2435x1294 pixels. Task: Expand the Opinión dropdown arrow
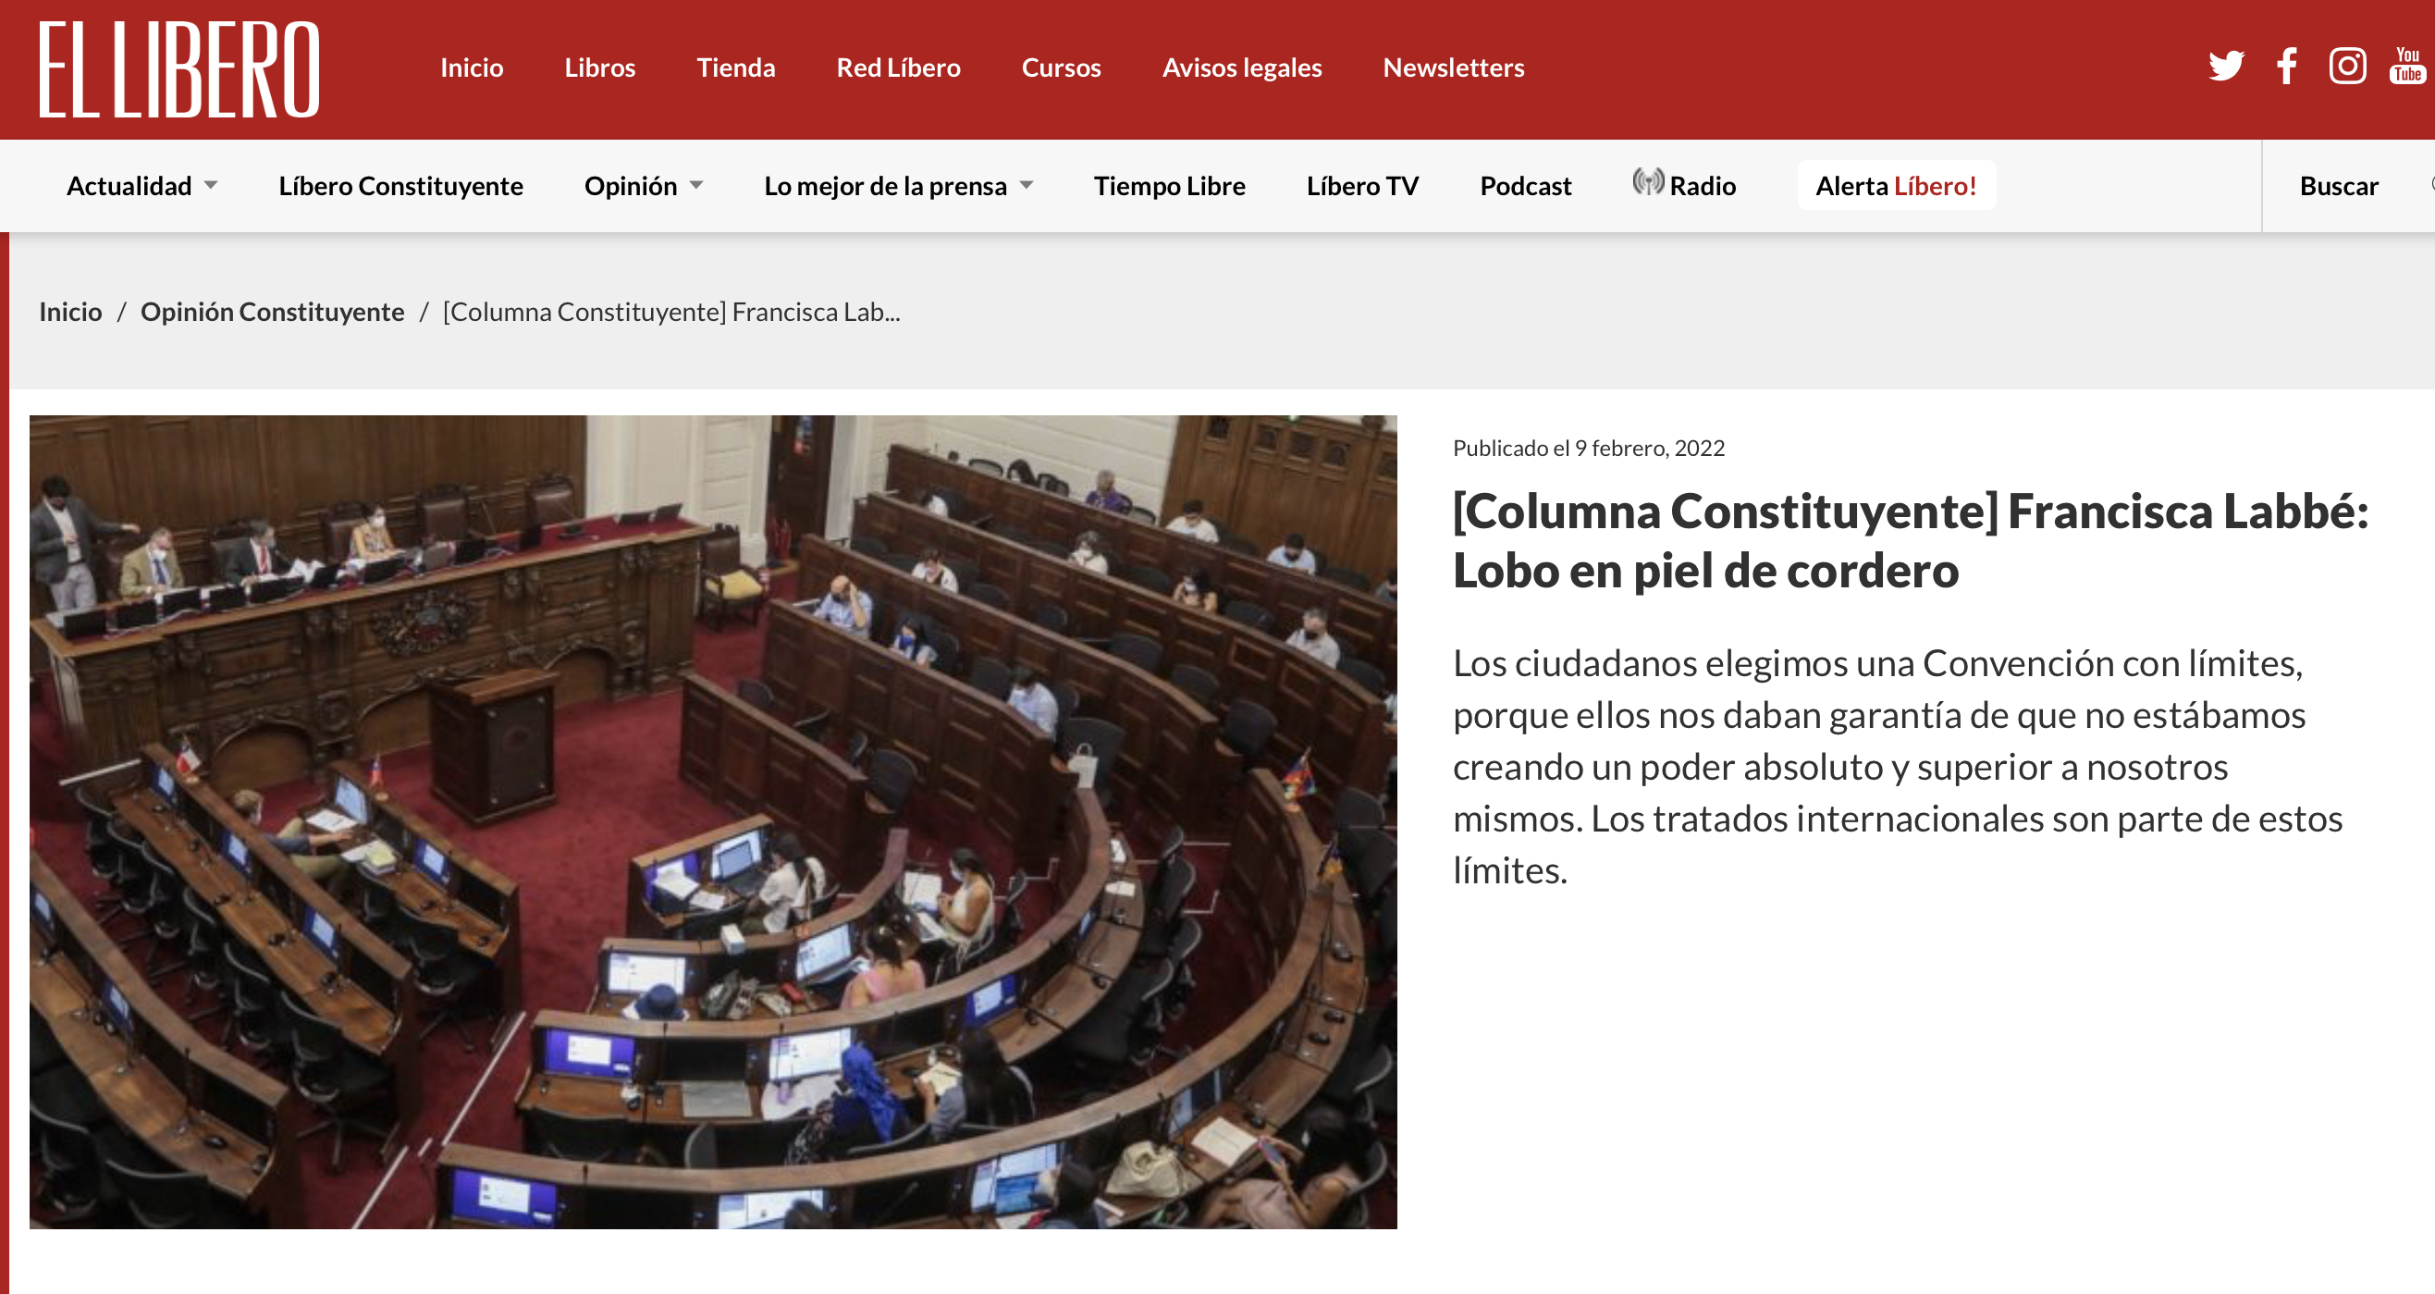click(x=696, y=185)
